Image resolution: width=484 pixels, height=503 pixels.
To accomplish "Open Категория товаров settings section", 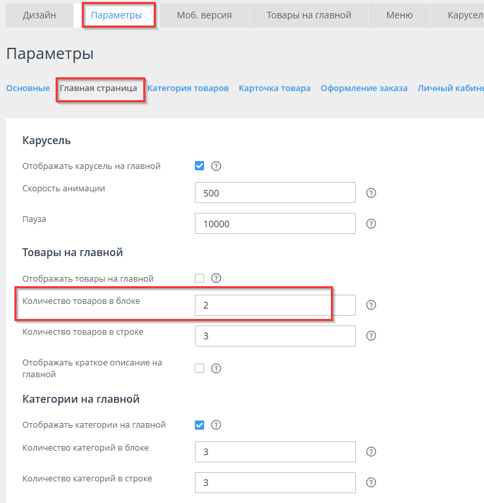I will [x=188, y=88].
